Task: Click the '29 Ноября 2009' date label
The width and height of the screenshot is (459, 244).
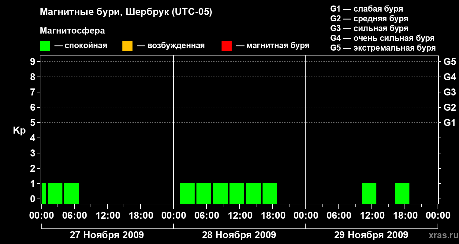Action: coord(371,235)
